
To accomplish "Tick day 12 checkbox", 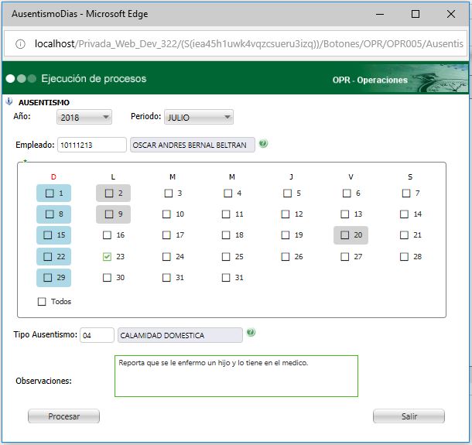I will click(x=286, y=214).
